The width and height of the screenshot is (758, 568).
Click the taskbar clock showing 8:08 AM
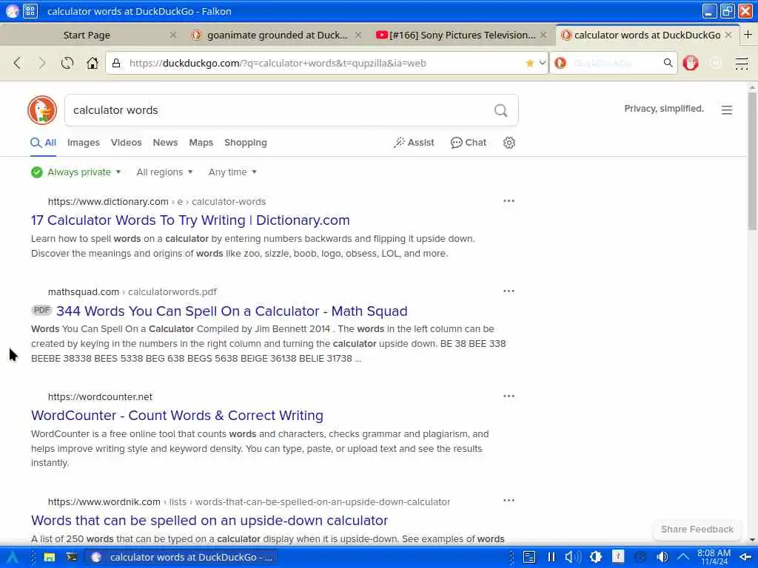714,558
